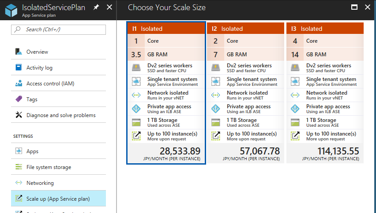
Task: Click the search magnifier icon
Action: tap(17, 29)
